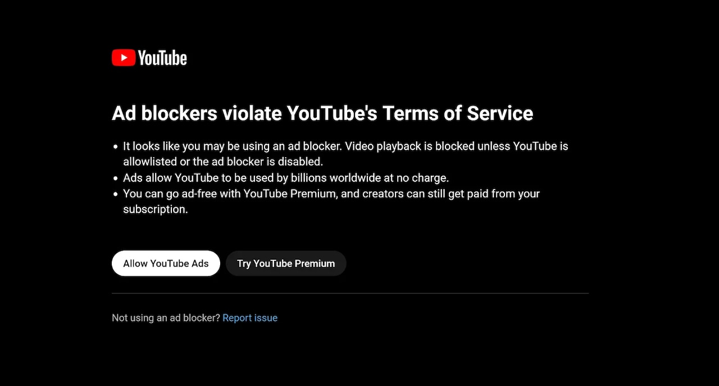This screenshot has height=386, width=719.
Task: Click the YouTube wordmark text in logo
Action: [x=162, y=58]
